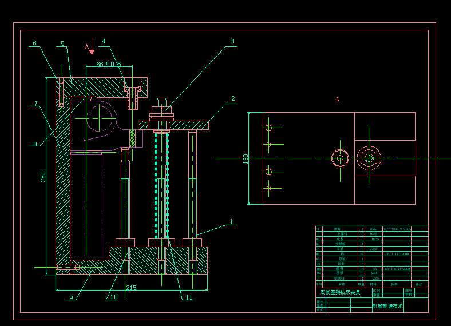
Task: Click the 顶板 name cell in row 05
Action: (x=342, y=259)
